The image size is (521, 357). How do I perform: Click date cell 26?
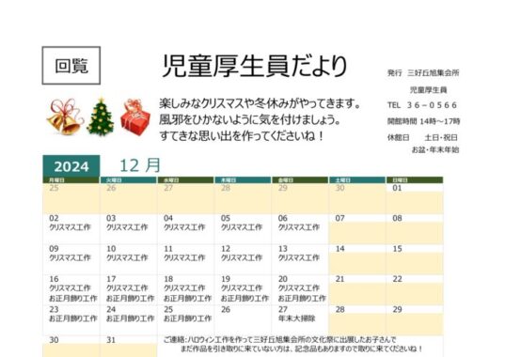(243, 320)
